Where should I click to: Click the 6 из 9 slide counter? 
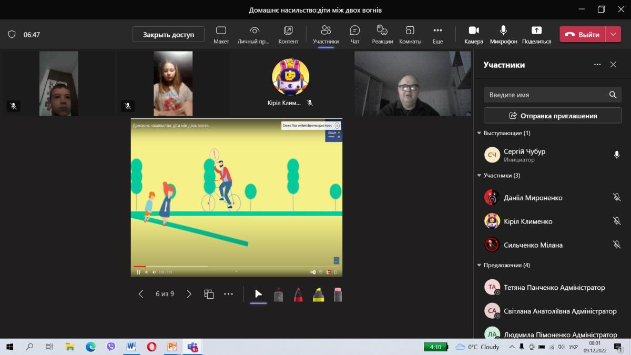point(165,294)
